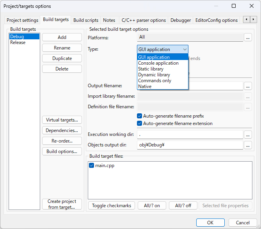Screen dimensions: 261x229
Task: Uncheck main.cpp in build target files
Action: [x=91, y=166]
